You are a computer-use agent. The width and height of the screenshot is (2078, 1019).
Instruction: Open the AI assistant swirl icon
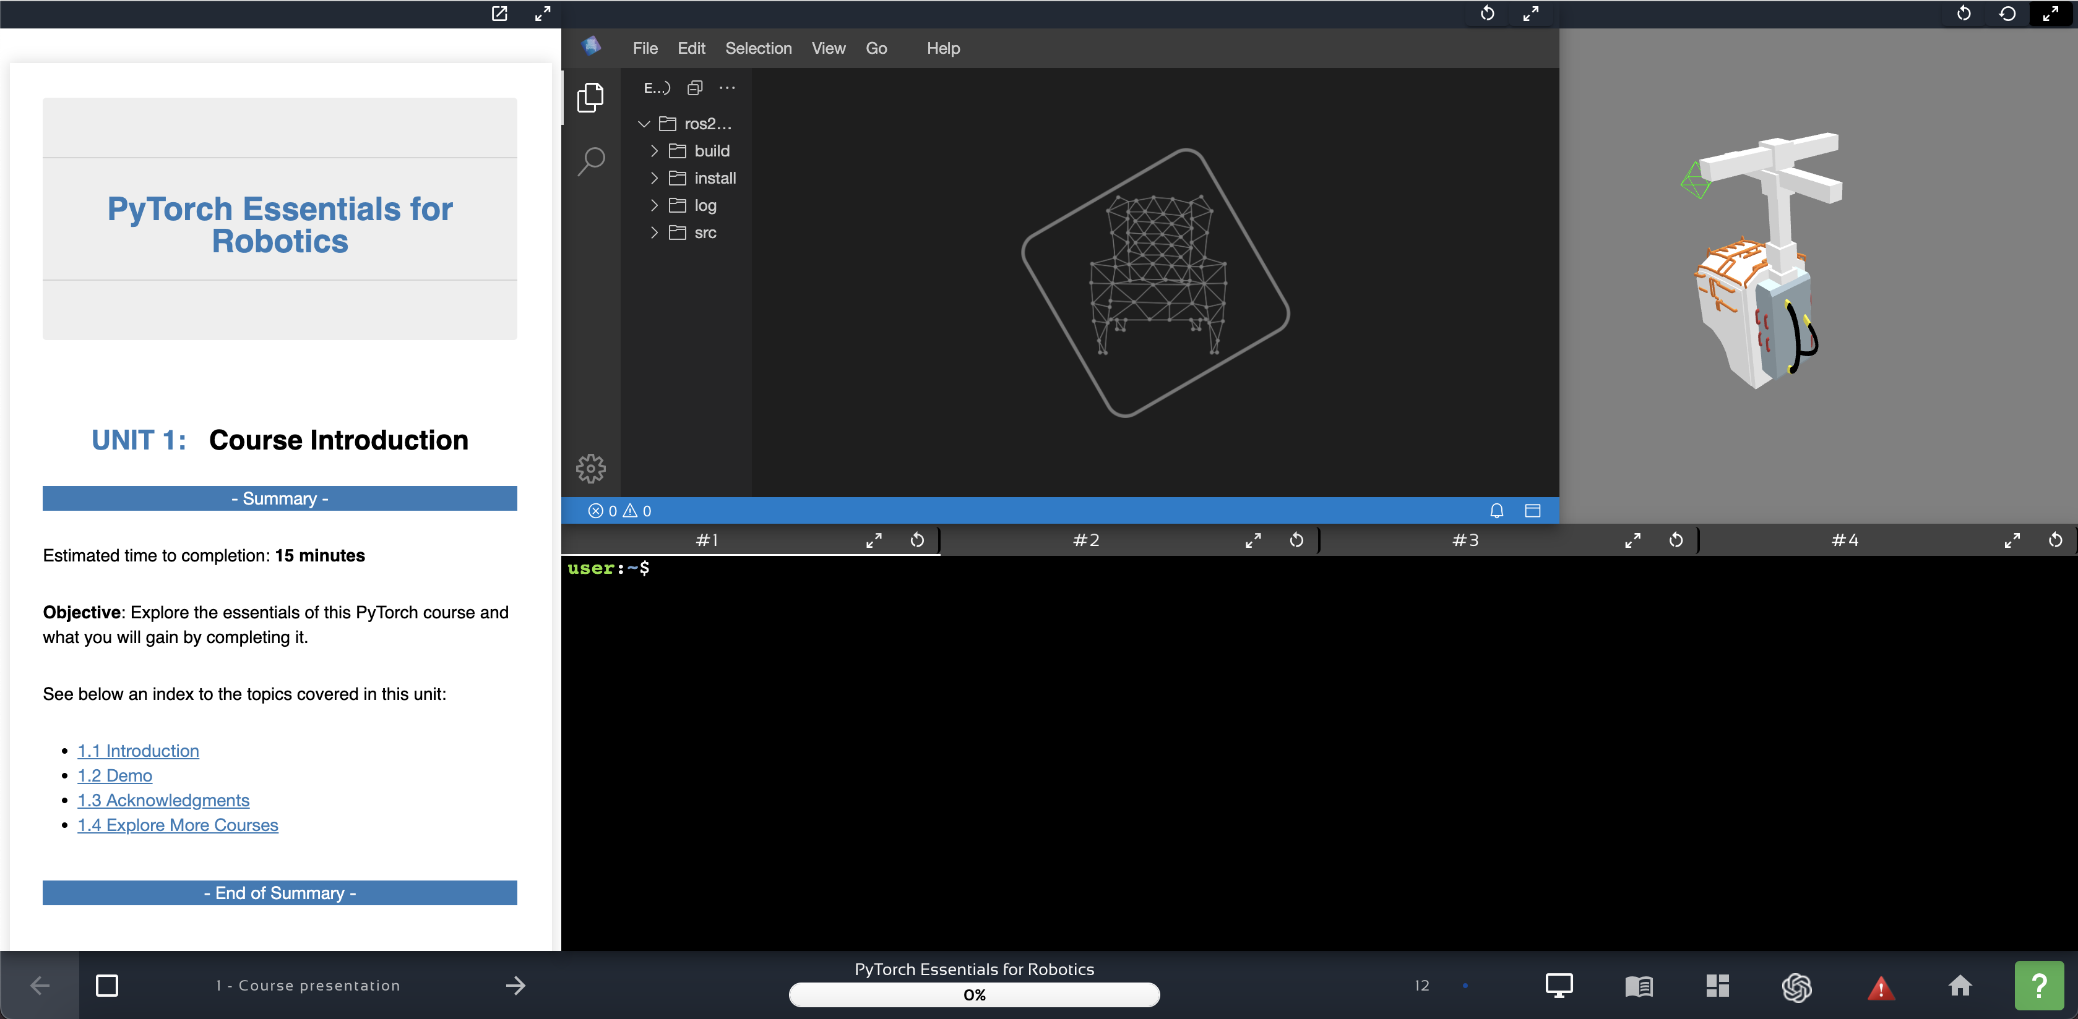pyautogui.click(x=1796, y=986)
